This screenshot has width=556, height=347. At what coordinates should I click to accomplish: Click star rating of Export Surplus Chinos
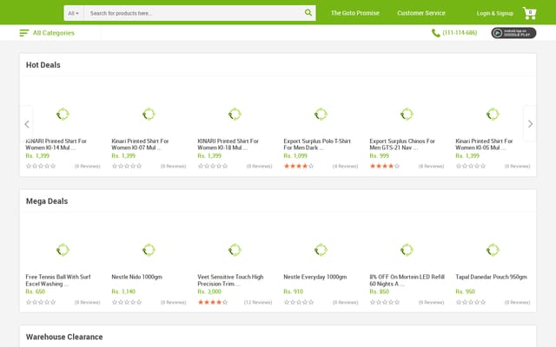click(x=384, y=166)
